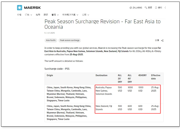Click the Effective date column header

click(x=156, y=77)
